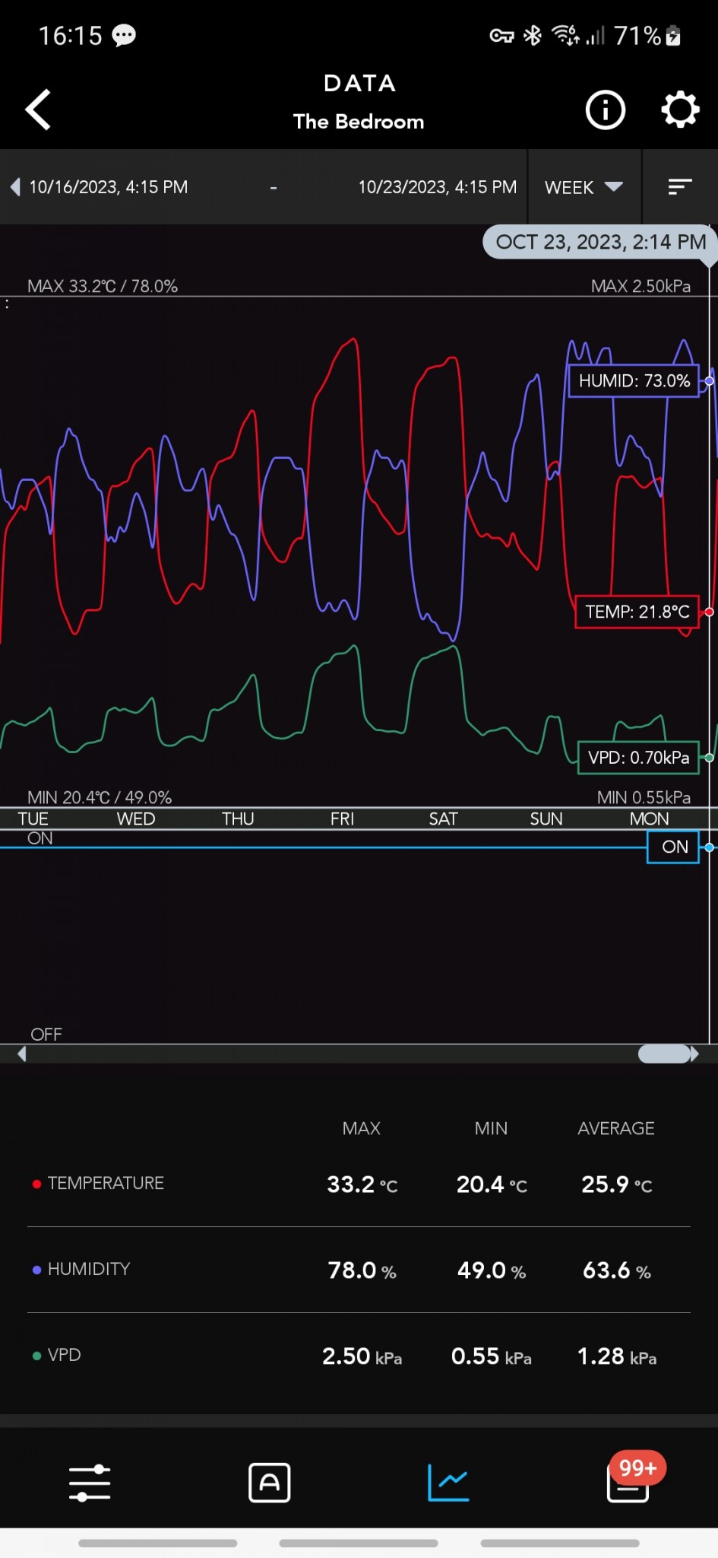Edit end date 10/23/2023, 4:15 PM
718x1558 pixels.
[437, 187]
